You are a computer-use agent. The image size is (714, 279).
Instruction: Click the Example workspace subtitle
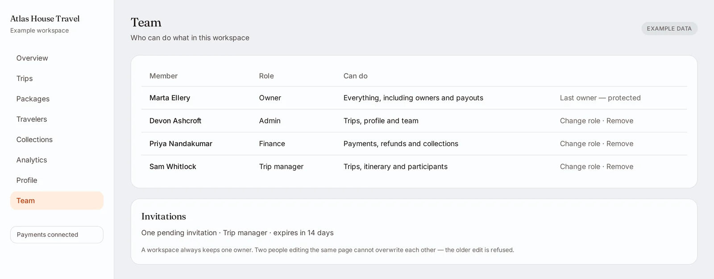click(x=40, y=30)
